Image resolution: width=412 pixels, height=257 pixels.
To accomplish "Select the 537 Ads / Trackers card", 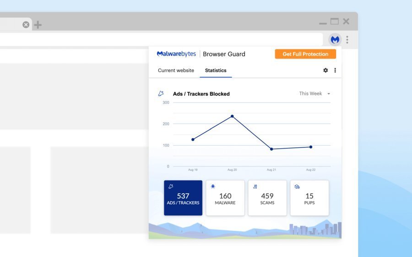I will [x=183, y=198].
